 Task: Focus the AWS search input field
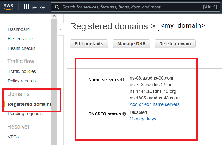136,7
